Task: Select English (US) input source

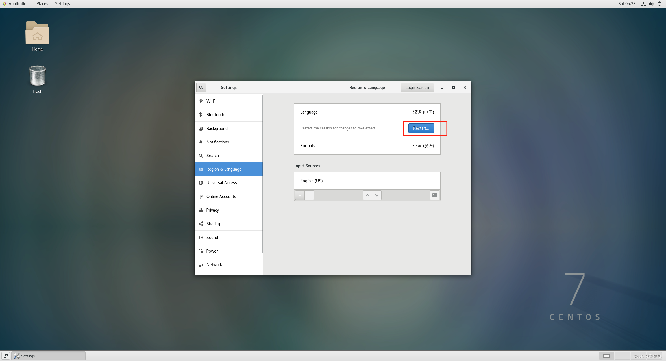Action: pyautogui.click(x=367, y=181)
